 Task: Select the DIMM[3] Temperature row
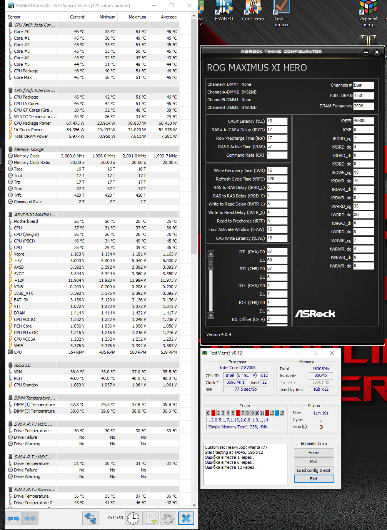pyautogui.click(x=93, y=411)
